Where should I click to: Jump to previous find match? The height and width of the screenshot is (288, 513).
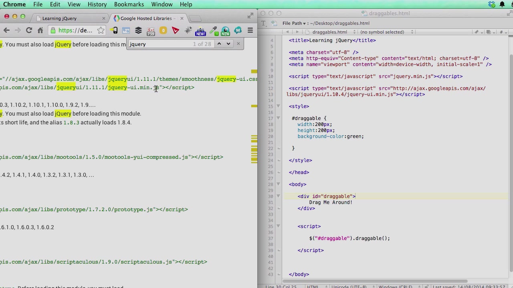tap(219, 44)
